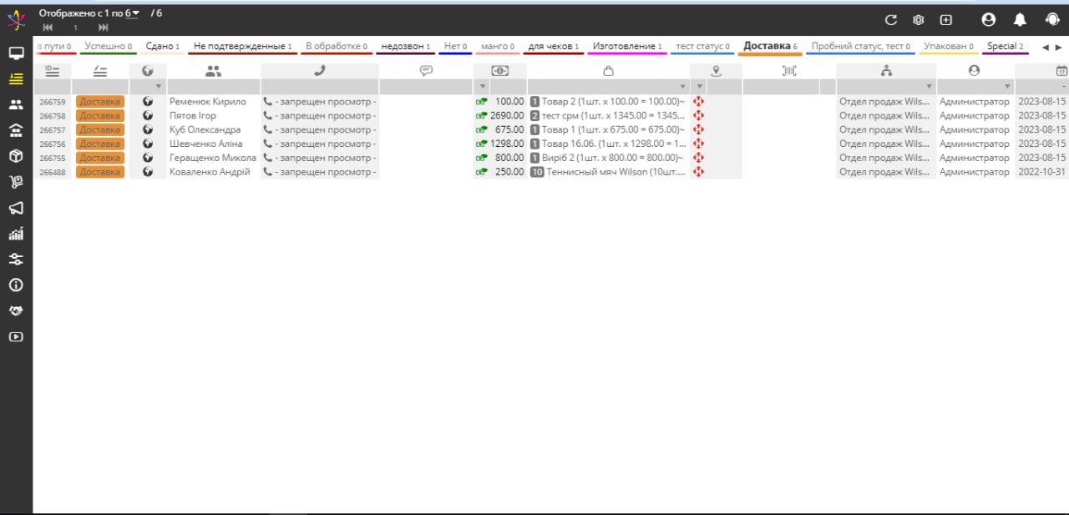Open the megaphone marketing icon in sidebar
This screenshot has width=1069, height=515.
coord(16,208)
